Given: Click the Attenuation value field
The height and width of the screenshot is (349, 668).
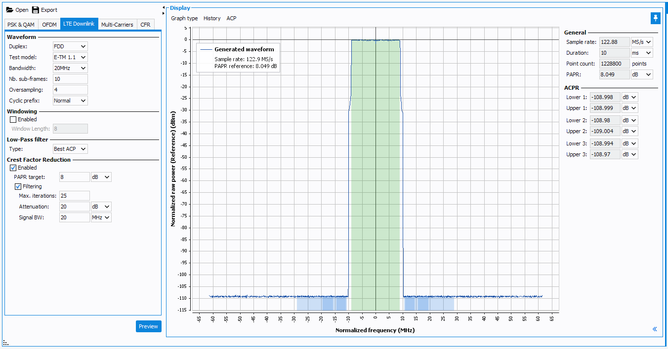Looking at the screenshot, I should pyautogui.click(x=75, y=207).
